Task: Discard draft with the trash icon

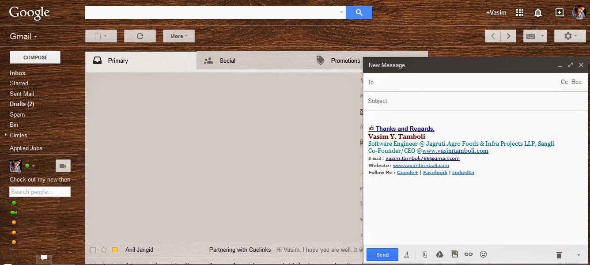Action: point(559,255)
